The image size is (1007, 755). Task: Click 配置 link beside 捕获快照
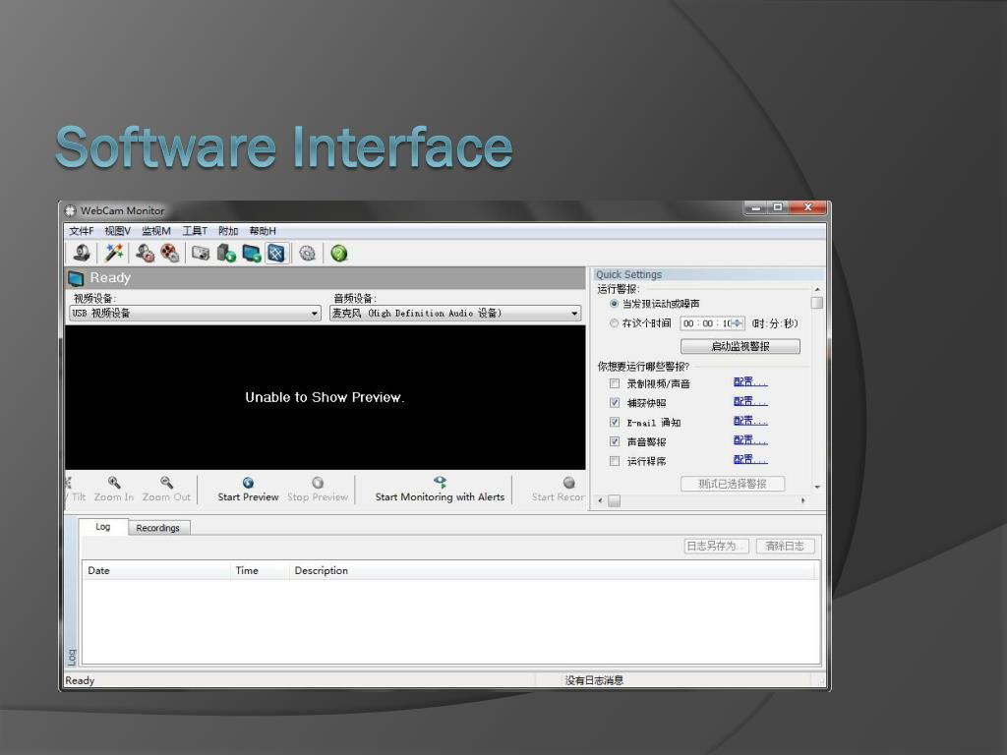(749, 402)
